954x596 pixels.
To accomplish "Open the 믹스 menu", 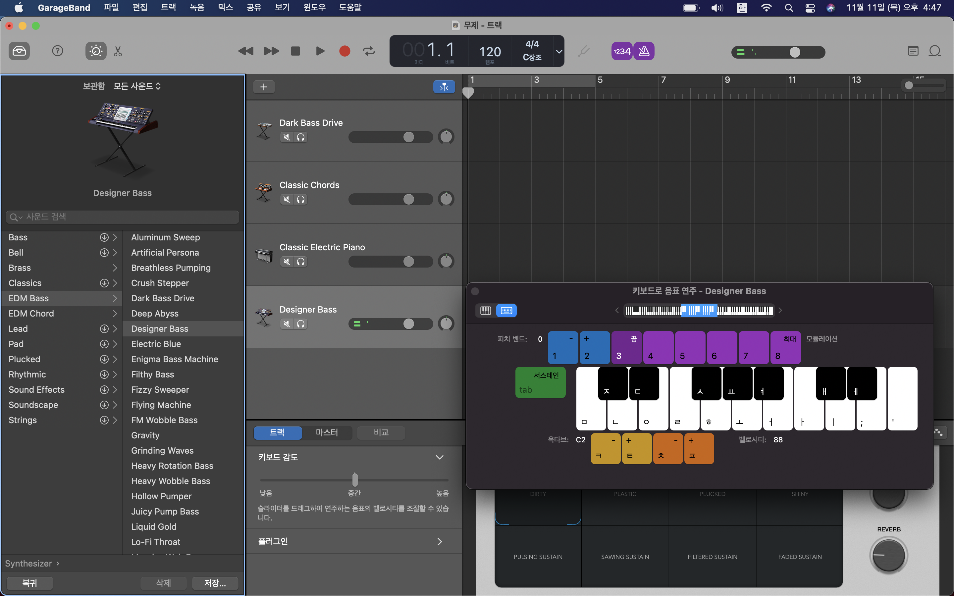I will 226,8.
